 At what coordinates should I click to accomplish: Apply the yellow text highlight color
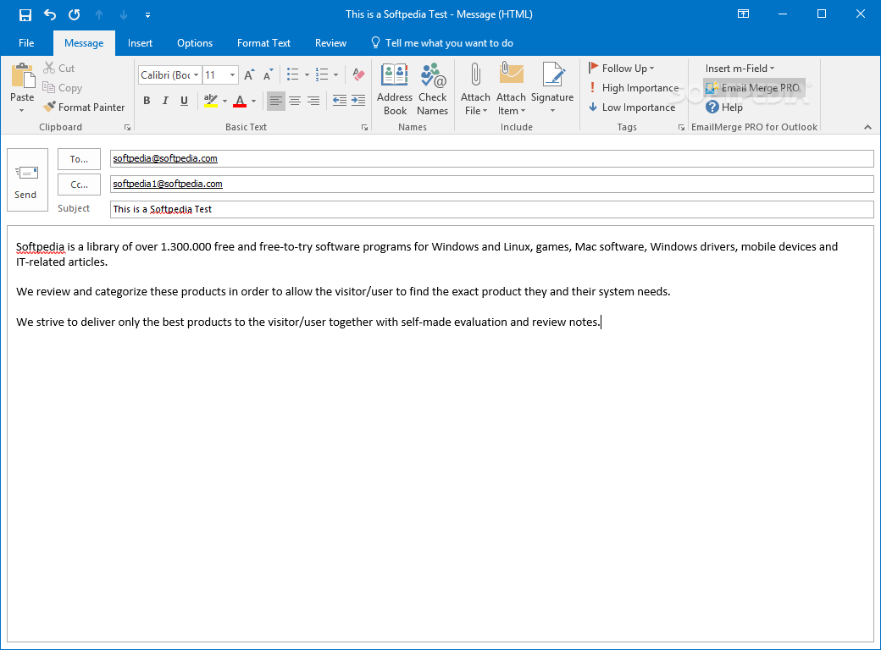(x=211, y=101)
